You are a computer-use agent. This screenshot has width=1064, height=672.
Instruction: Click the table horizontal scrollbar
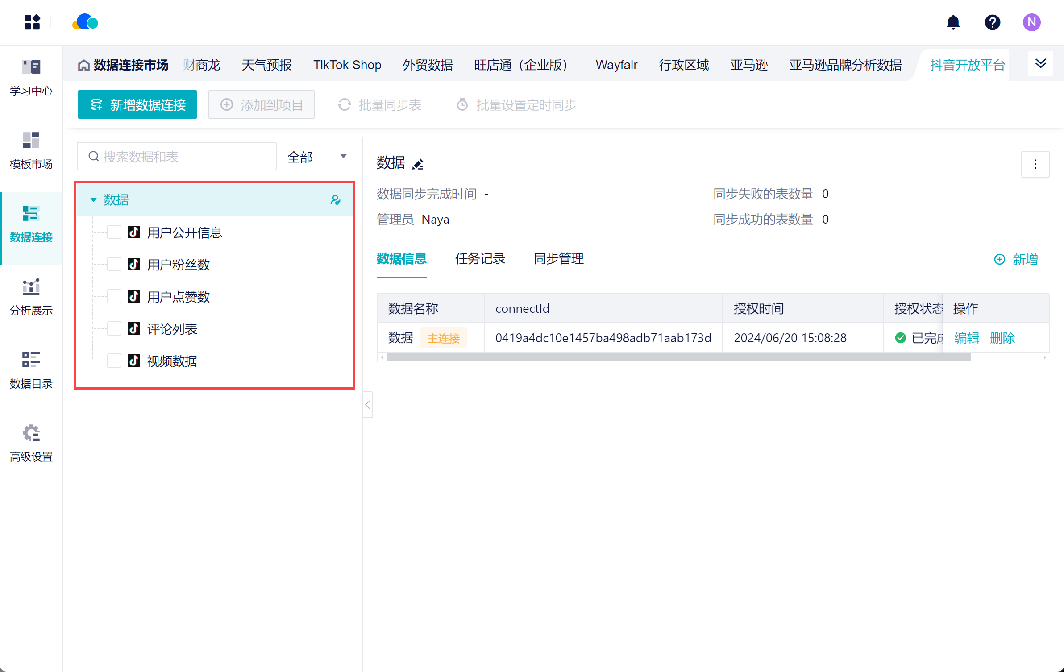678,358
